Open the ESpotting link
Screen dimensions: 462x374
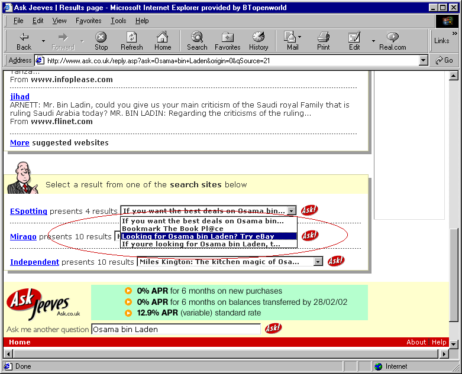click(x=28, y=212)
